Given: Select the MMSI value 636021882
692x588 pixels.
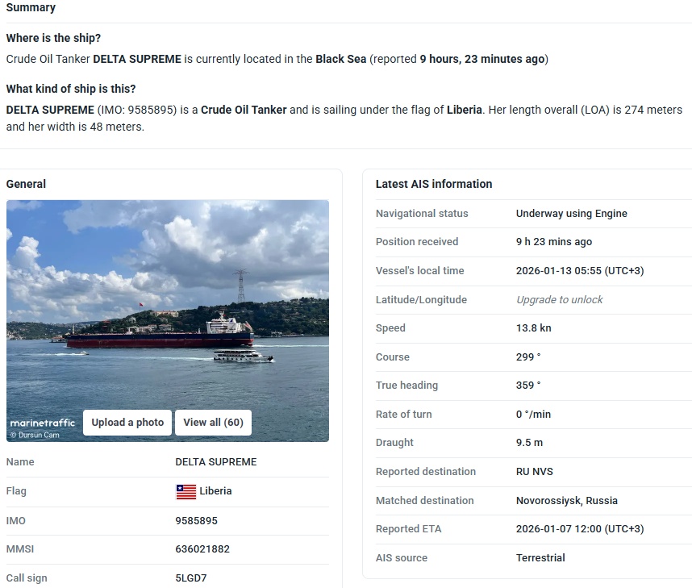Looking at the screenshot, I should pyautogui.click(x=202, y=549).
